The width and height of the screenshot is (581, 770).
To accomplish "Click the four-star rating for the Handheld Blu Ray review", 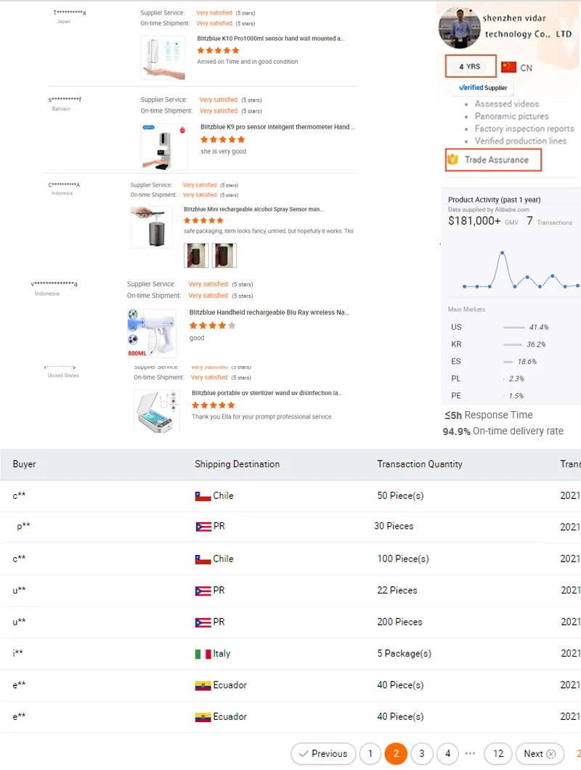I will pos(213,325).
